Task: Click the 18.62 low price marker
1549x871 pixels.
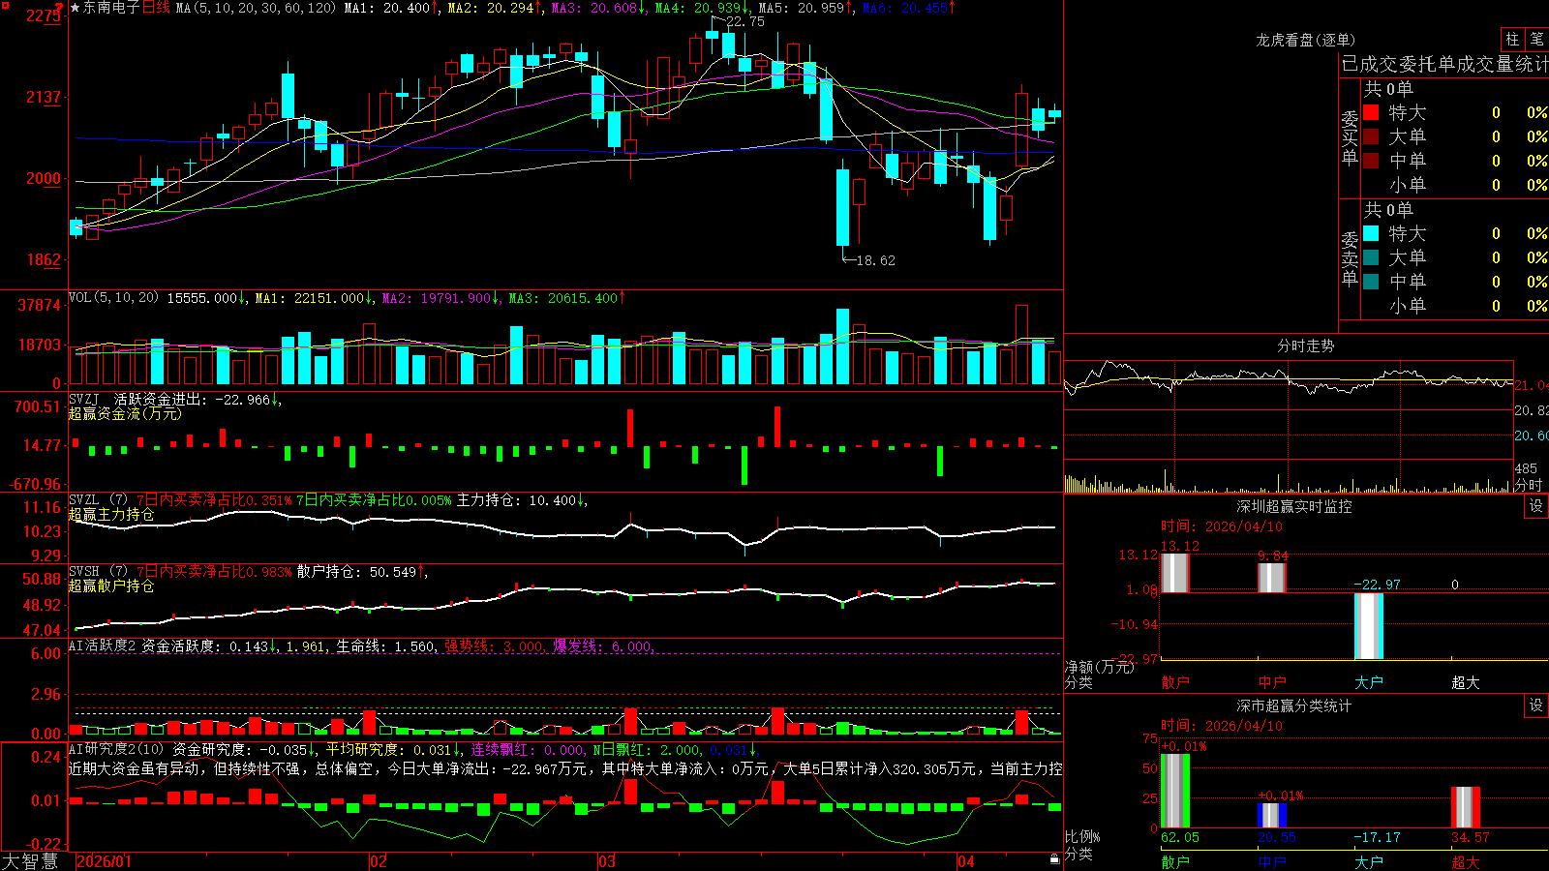Action: pyautogui.click(x=876, y=260)
